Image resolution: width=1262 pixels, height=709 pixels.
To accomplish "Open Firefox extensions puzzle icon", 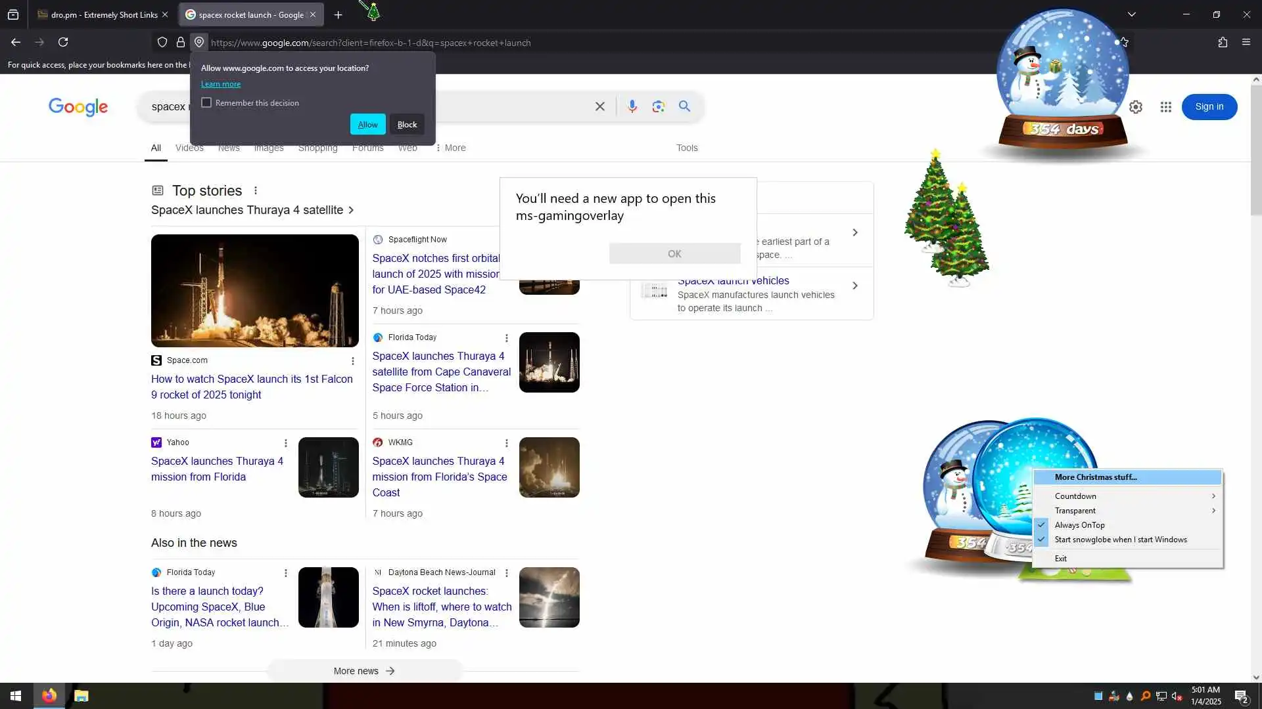I will [1222, 42].
